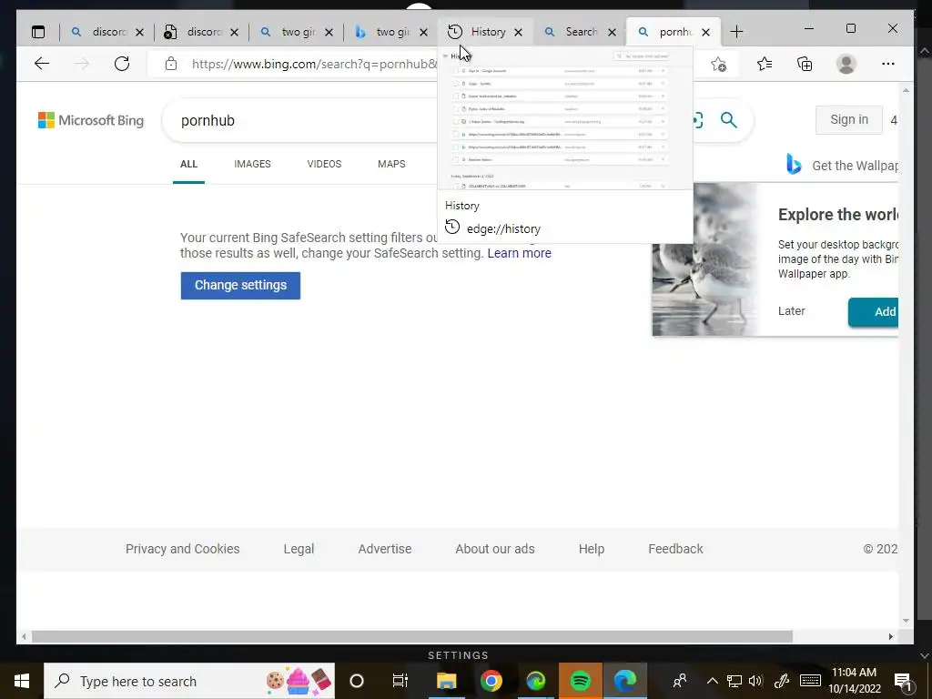932x699 pixels.
Task: Open a new tab with plus button
Action: [x=736, y=32]
